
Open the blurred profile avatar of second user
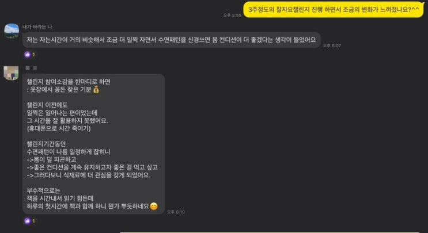pos(11,72)
